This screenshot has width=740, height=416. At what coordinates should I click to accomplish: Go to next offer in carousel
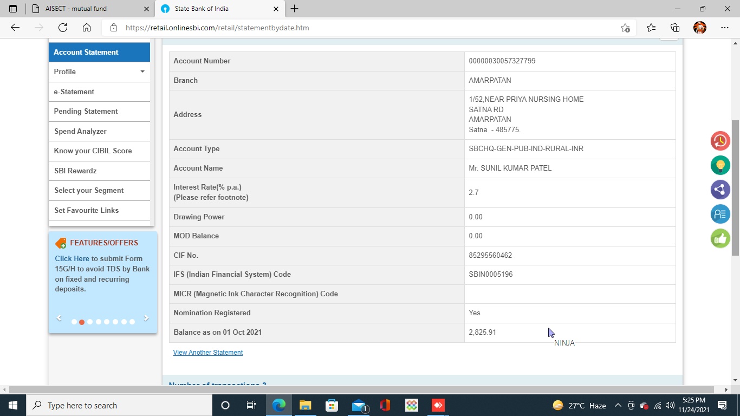coord(146,318)
